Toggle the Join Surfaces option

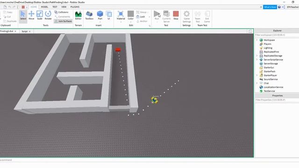pos(63,21)
